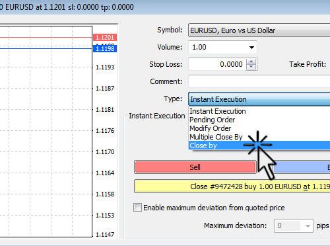The image size is (330, 246).
Task: Click the blue 1.1198 bid price label
Action: [x=105, y=48]
